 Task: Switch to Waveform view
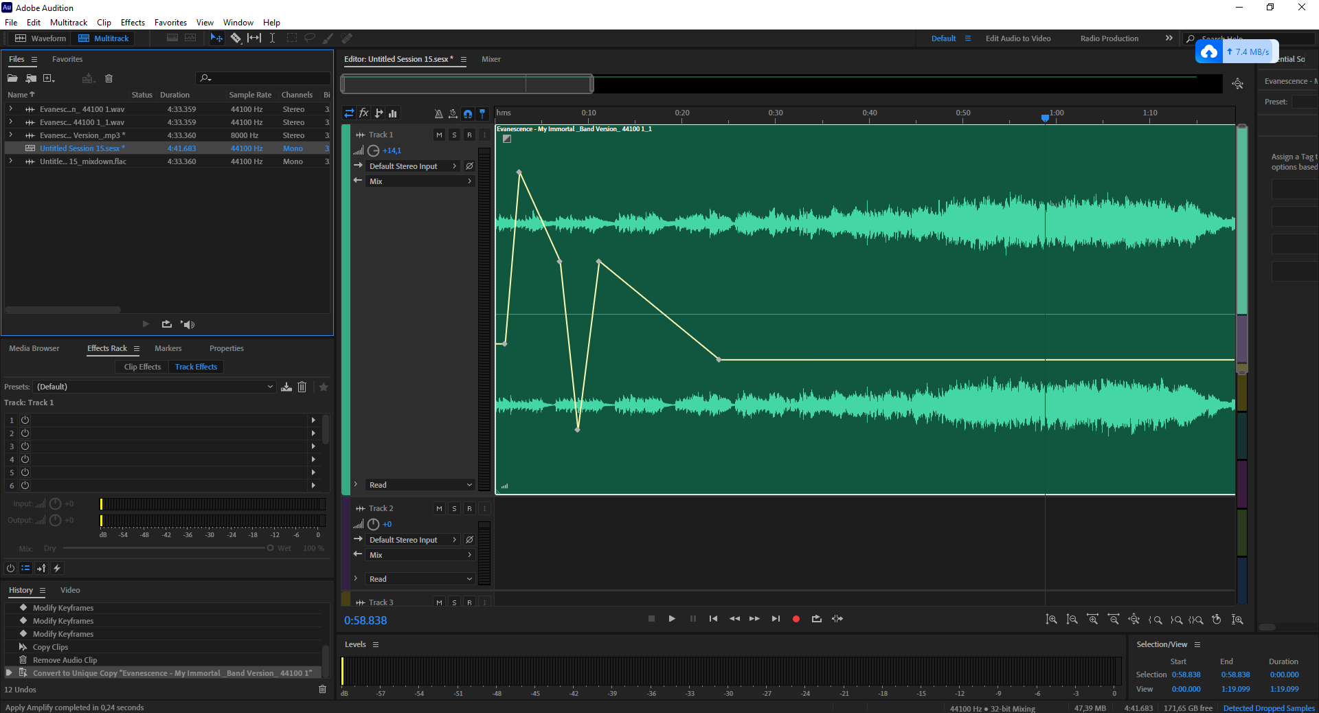coord(41,38)
